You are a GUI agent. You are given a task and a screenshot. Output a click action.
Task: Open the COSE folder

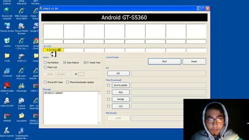pyautogui.click(x=7, y=58)
